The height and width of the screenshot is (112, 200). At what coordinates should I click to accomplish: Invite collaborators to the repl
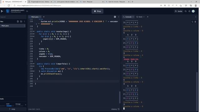178,11
